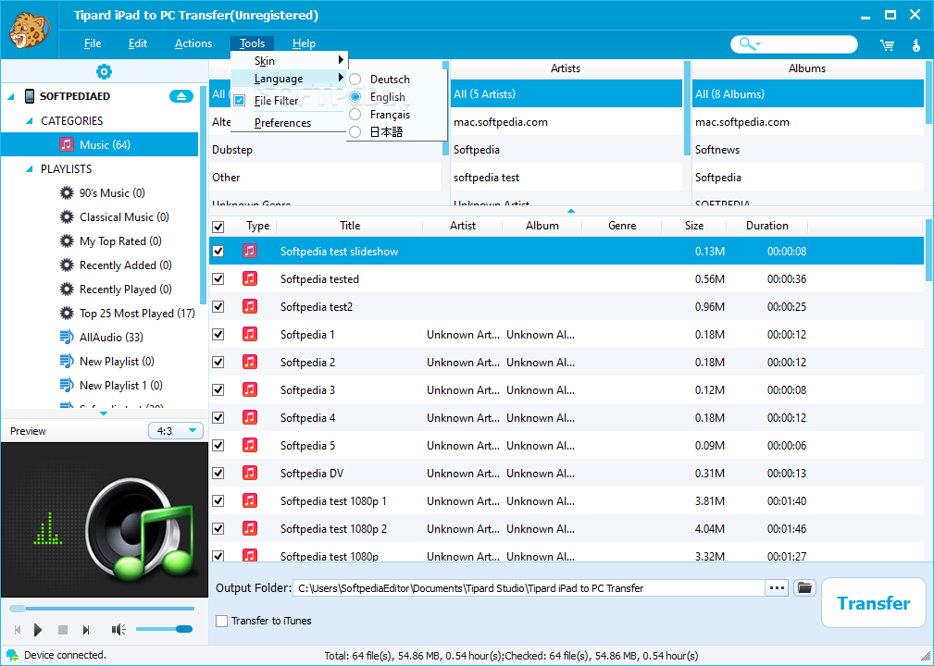This screenshot has width=934, height=666.
Task: Open the output folder in Explorer
Action: click(804, 588)
